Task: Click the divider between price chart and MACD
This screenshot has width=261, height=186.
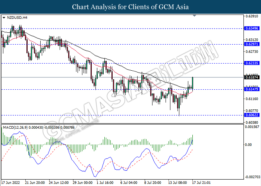Action: coord(122,124)
